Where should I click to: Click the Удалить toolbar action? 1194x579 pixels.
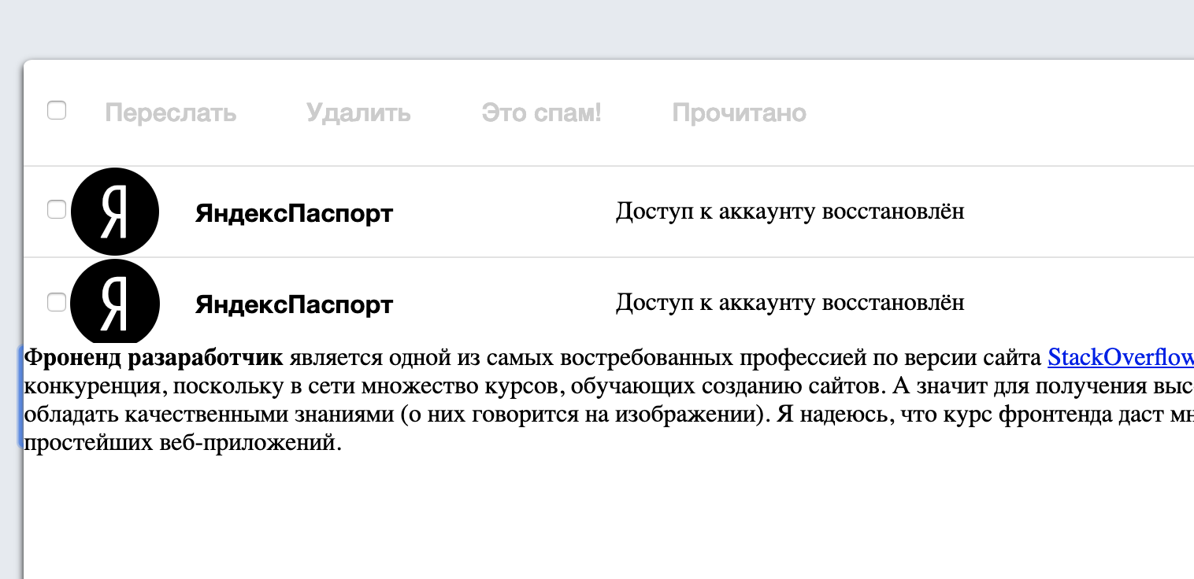358,112
